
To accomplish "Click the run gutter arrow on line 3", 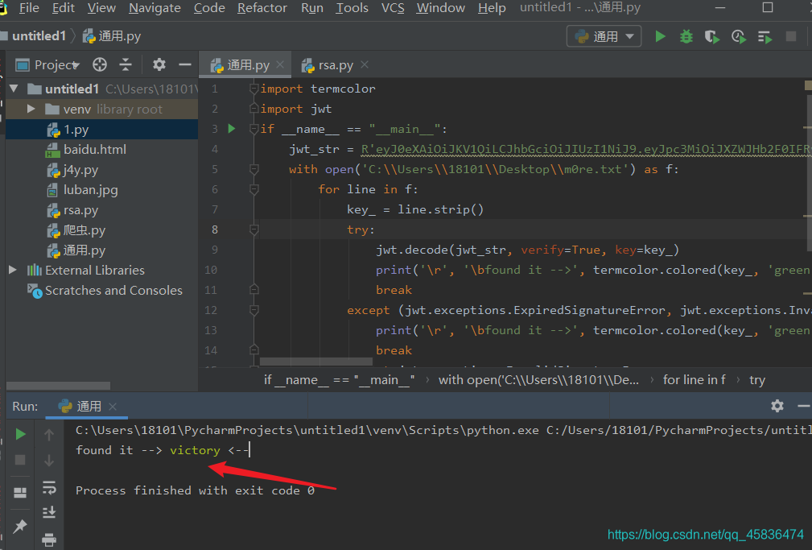I will pyautogui.click(x=232, y=129).
